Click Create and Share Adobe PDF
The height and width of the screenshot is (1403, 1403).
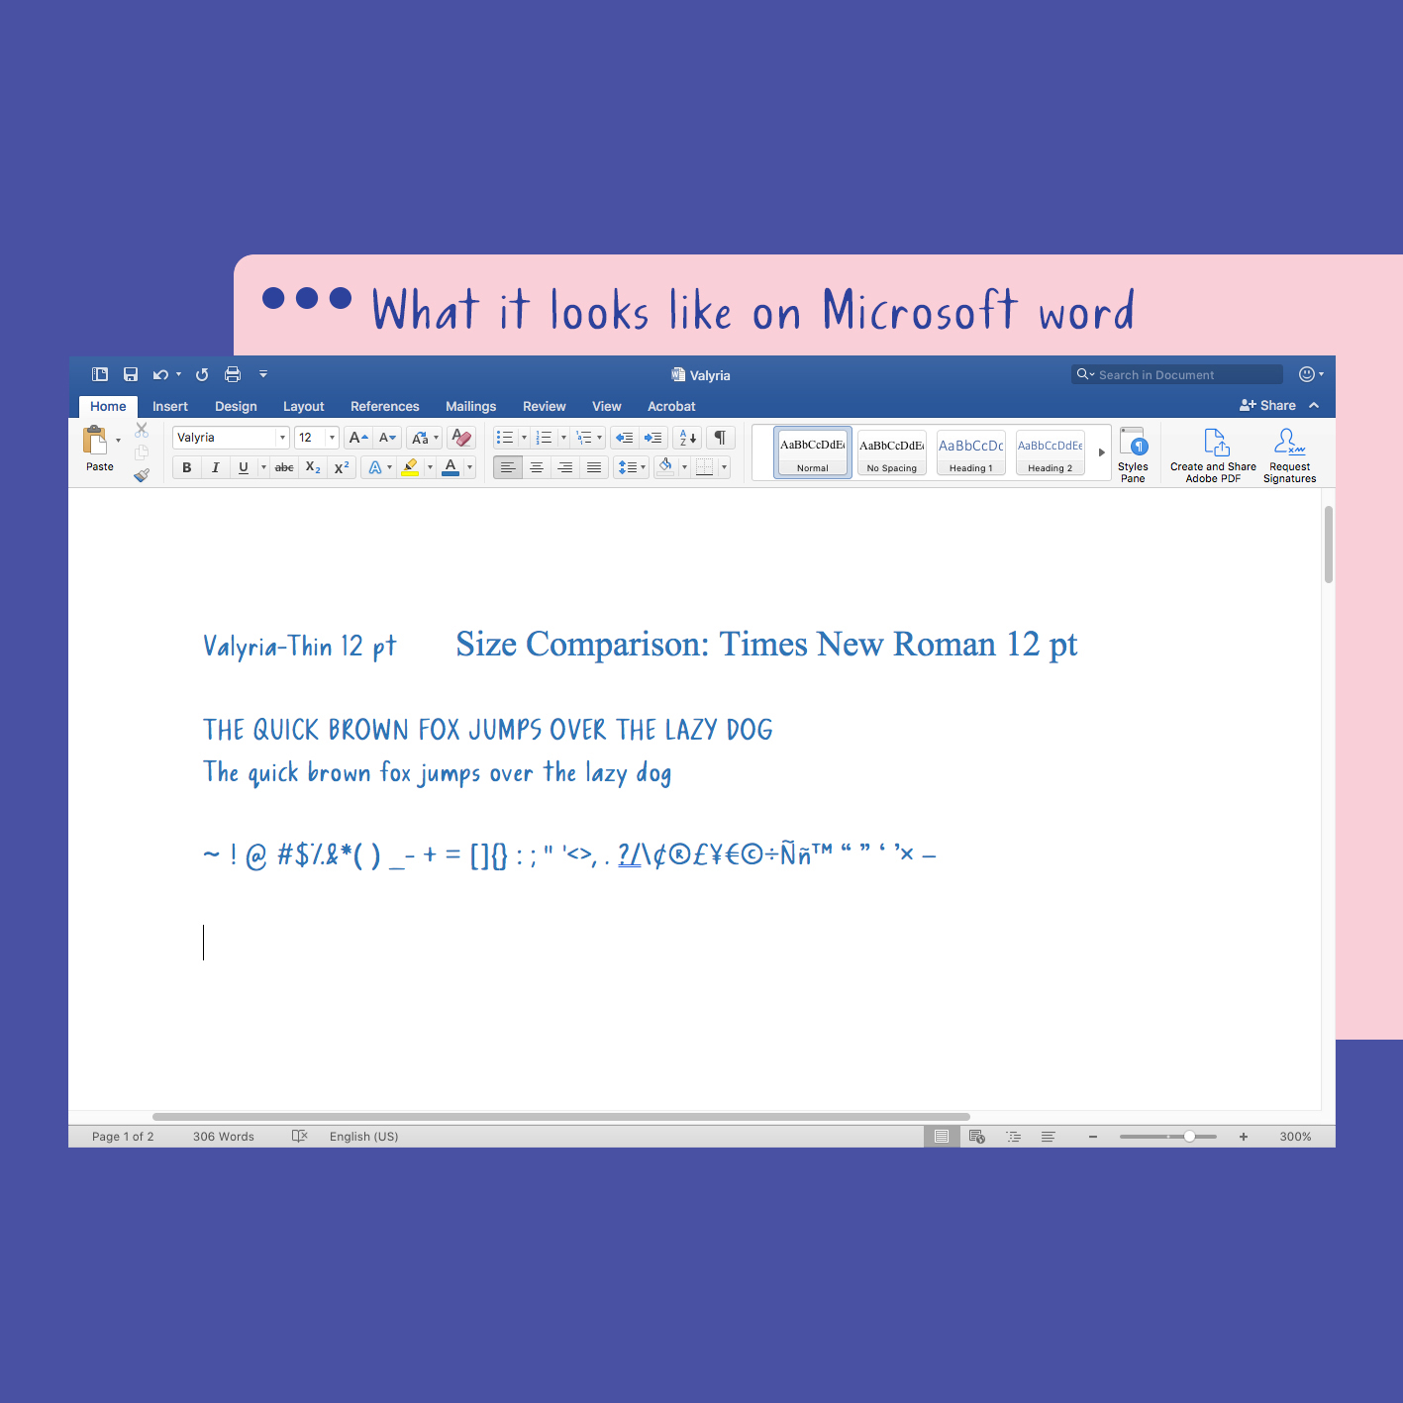[x=1213, y=454]
